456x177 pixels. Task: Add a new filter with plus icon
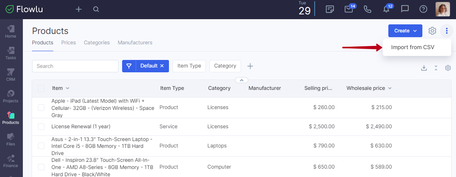click(250, 66)
